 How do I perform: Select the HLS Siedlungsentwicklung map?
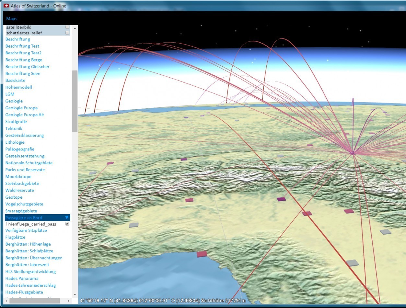pos(30,272)
